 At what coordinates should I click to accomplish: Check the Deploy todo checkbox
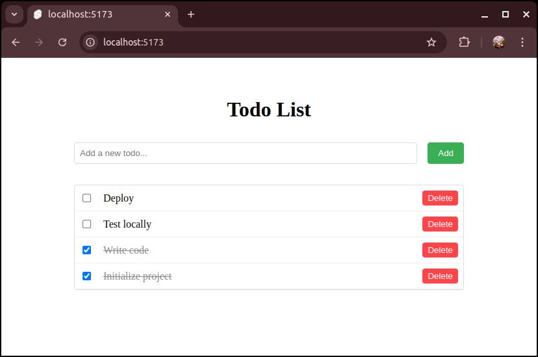point(87,198)
